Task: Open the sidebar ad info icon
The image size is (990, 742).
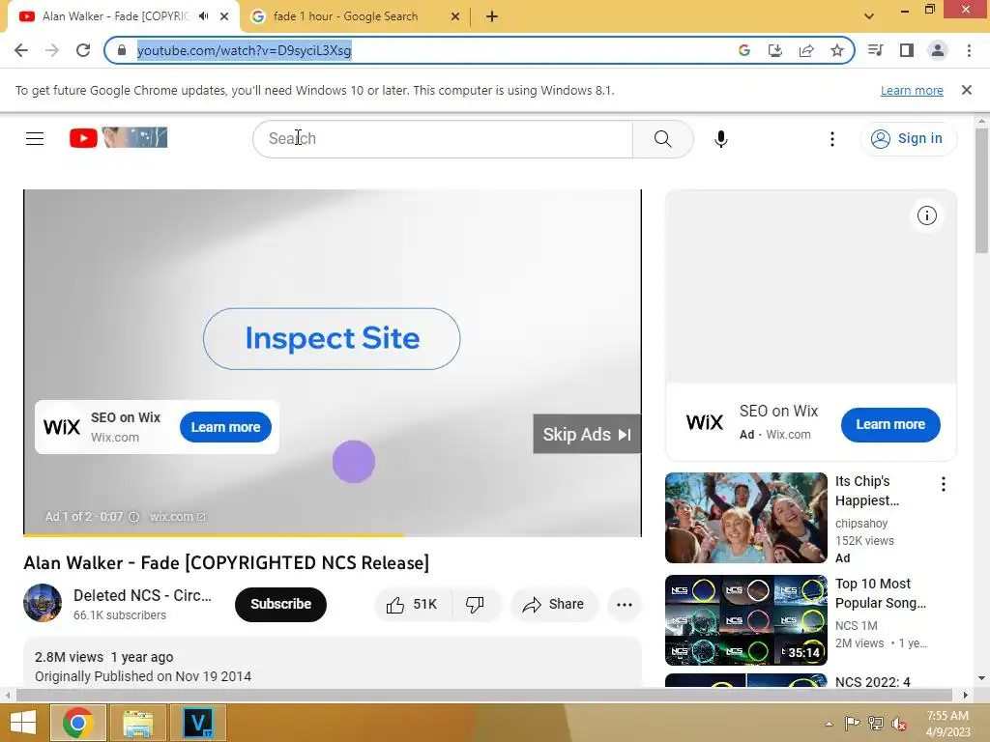Action: coord(927,215)
